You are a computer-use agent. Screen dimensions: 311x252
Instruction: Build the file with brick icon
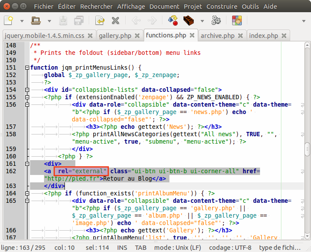(189, 20)
